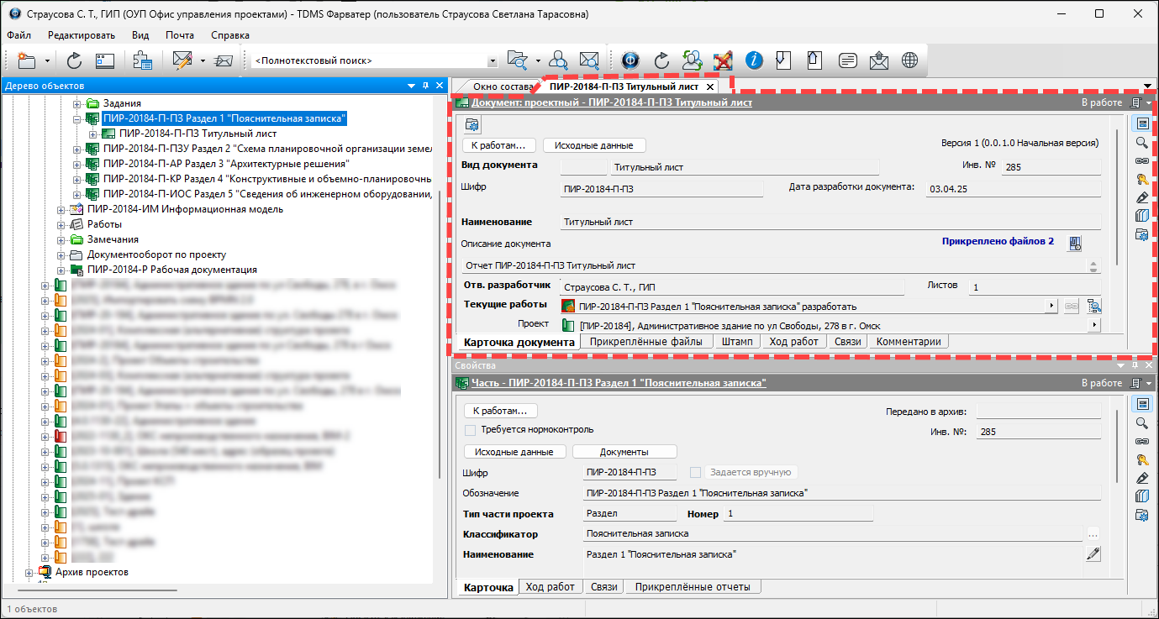Click the pencil icon next to Наименование field
1159x619 pixels.
click(1093, 554)
